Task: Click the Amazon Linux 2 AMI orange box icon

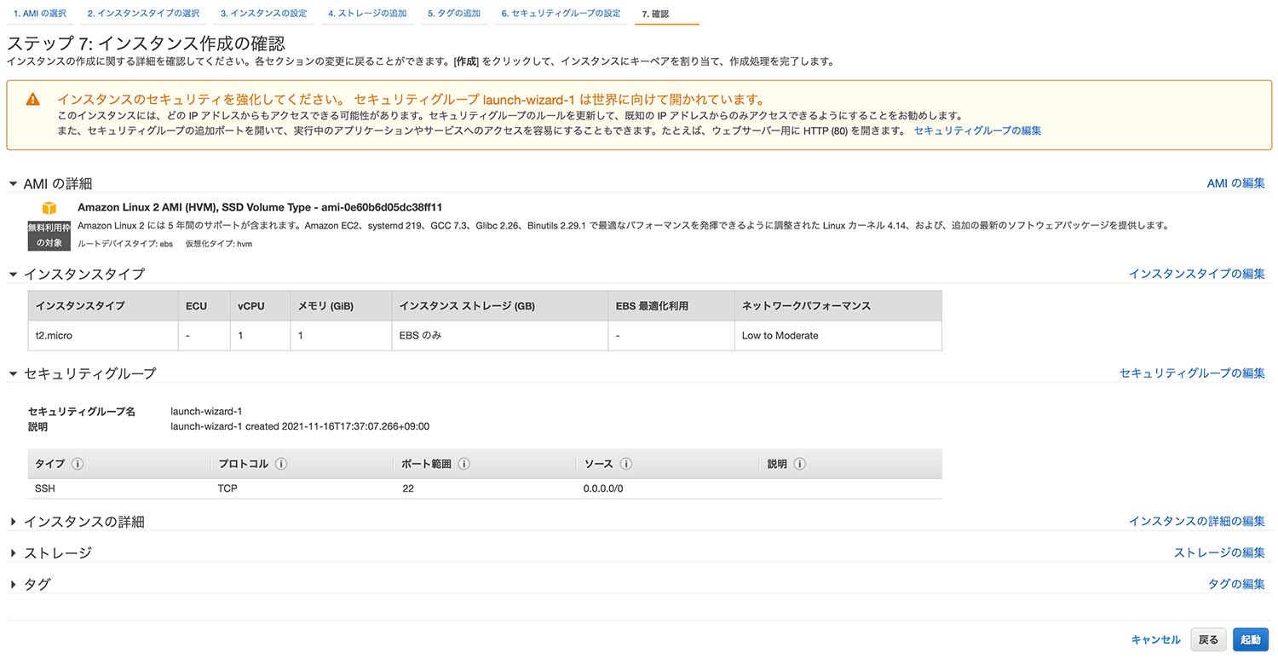Action: (49, 208)
